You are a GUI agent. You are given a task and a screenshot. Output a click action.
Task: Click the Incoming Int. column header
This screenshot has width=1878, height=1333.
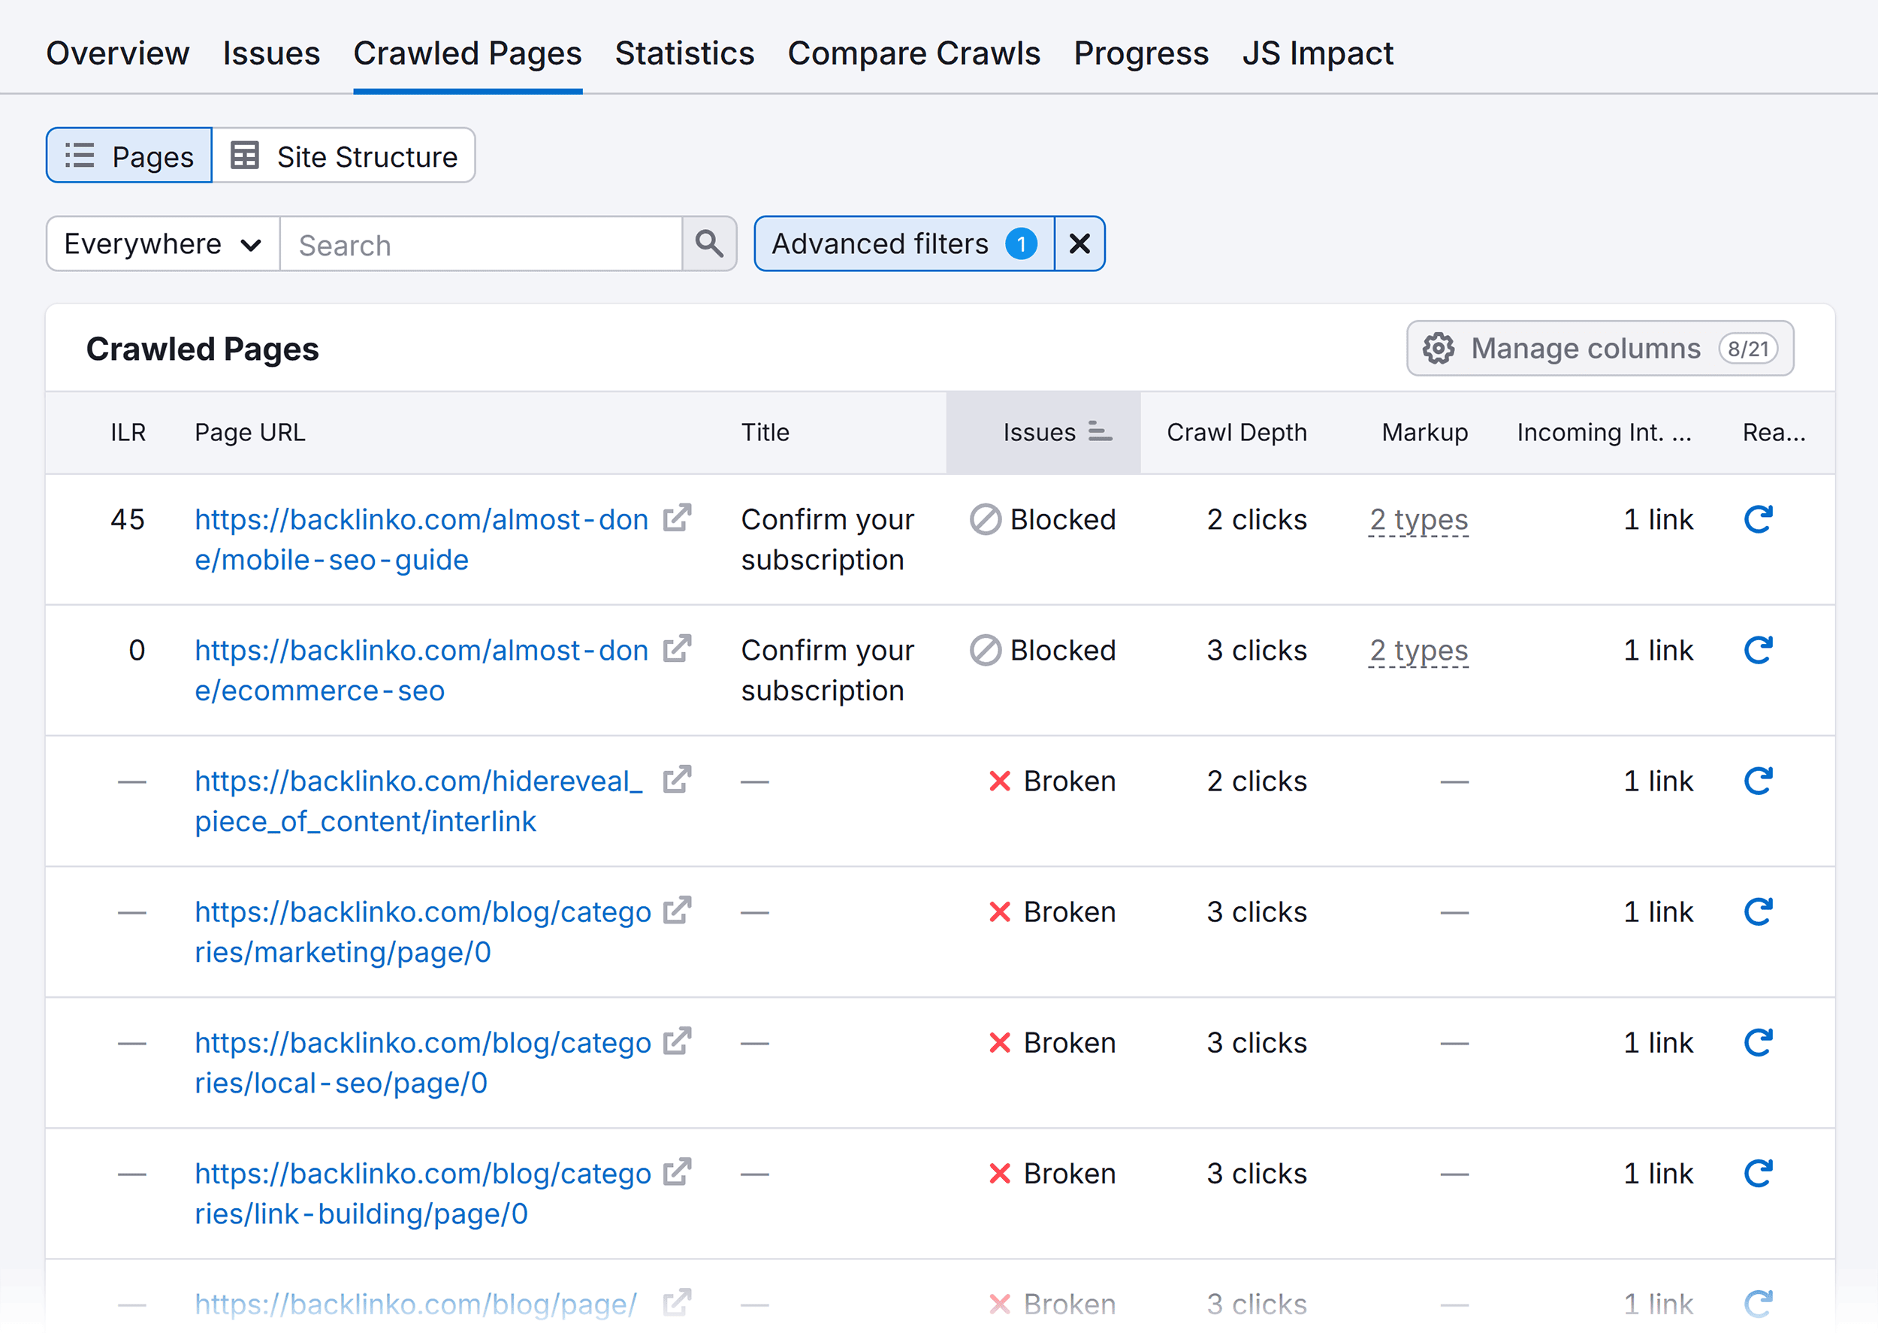[1604, 433]
